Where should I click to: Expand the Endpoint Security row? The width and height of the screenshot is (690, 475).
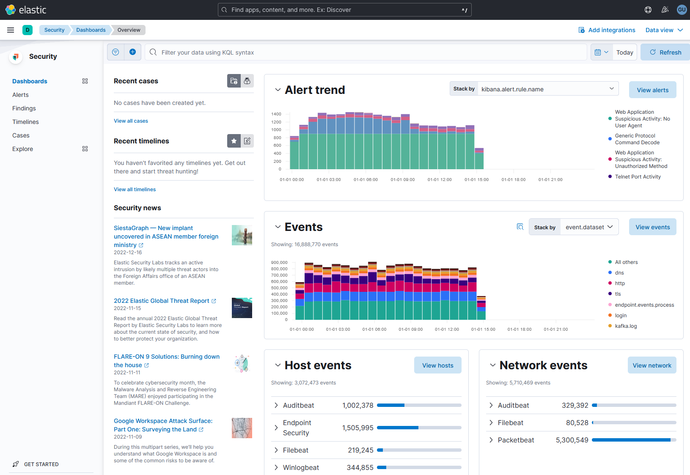276,428
